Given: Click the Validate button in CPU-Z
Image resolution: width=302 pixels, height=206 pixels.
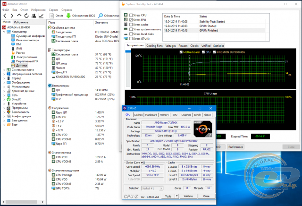Looking at the screenshot, I should 188,196.
